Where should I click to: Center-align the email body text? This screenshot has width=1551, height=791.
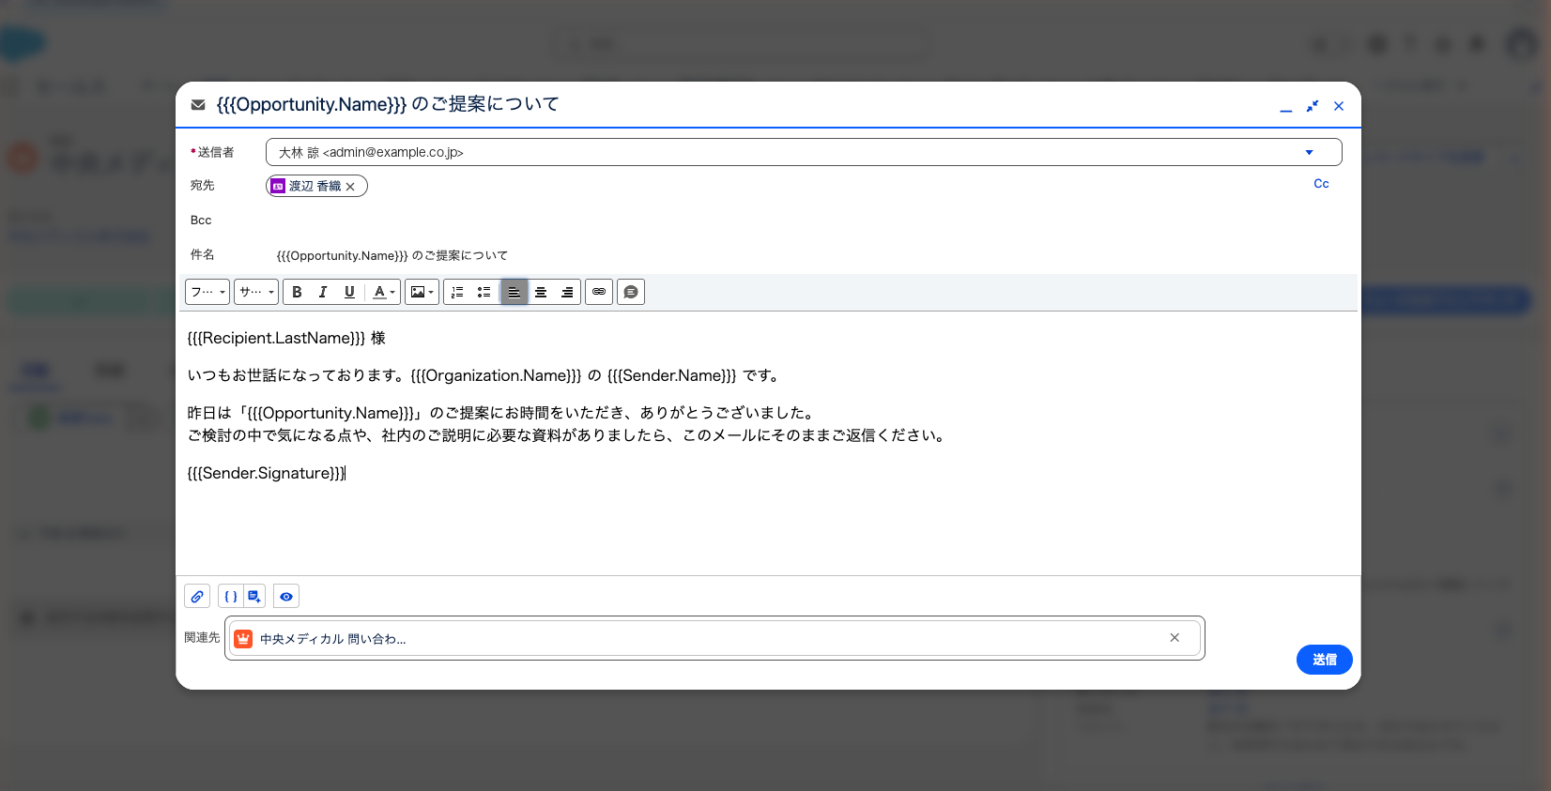[x=541, y=292]
